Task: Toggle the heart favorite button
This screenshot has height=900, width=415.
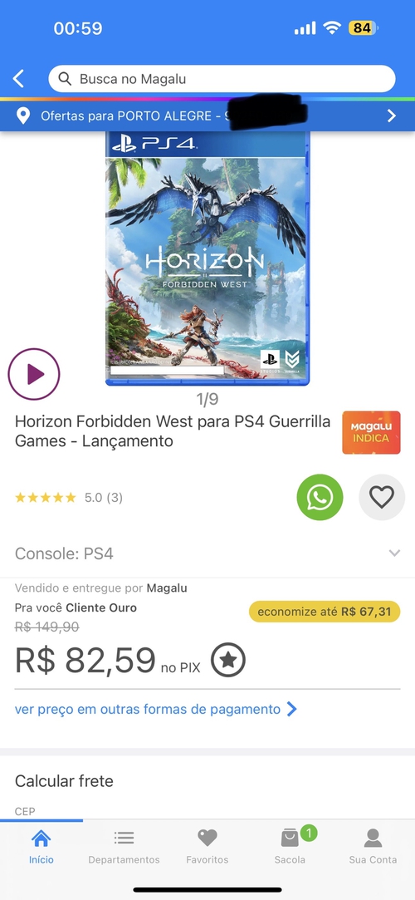Action: tap(382, 497)
